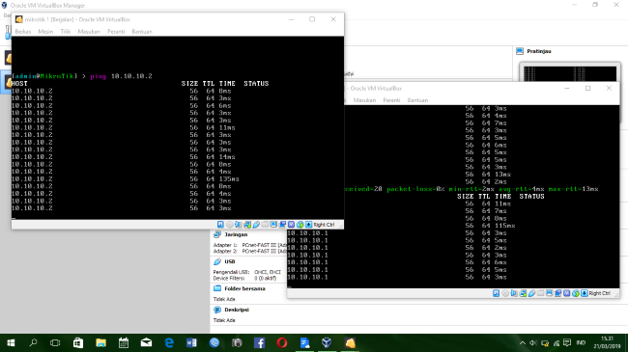The width and height of the screenshot is (628, 352).
Task: Open Bantuan menu in mikrotik 1 window
Action: tap(142, 32)
